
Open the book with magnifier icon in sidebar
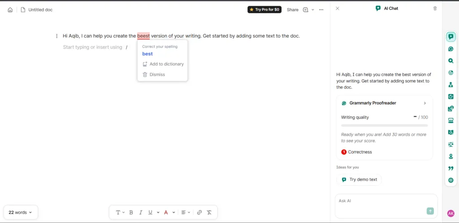point(451,133)
